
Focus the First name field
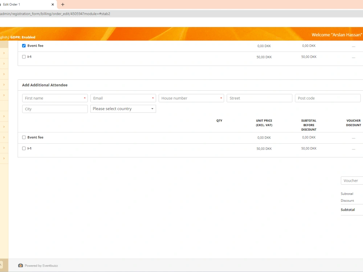tap(55, 98)
